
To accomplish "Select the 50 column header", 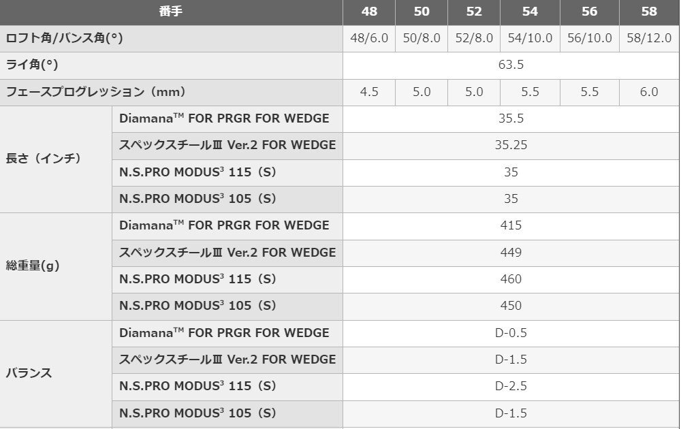I will [422, 12].
